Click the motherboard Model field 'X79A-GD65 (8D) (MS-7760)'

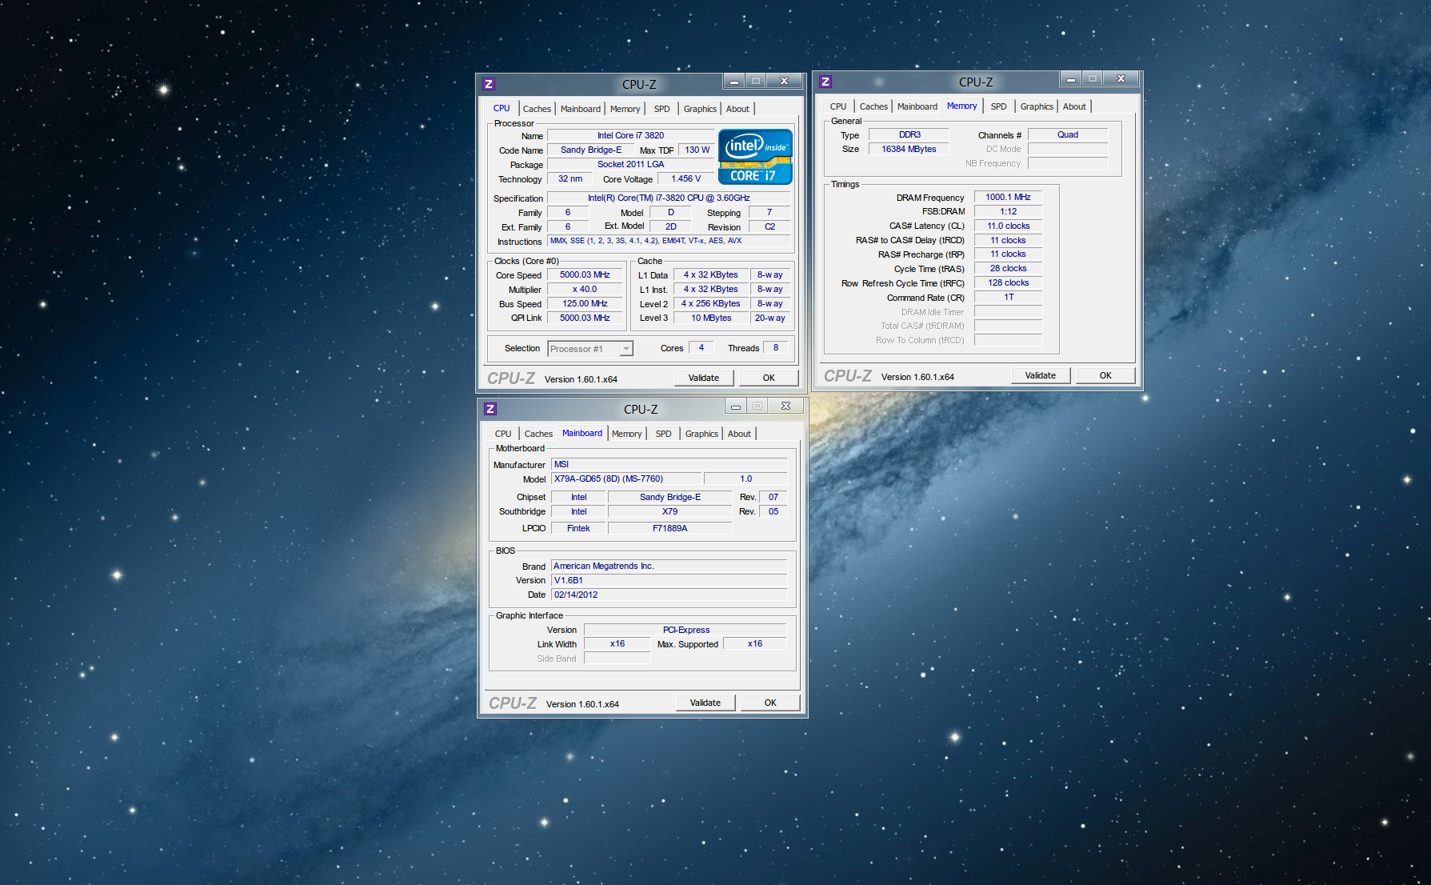(x=626, y=479)
